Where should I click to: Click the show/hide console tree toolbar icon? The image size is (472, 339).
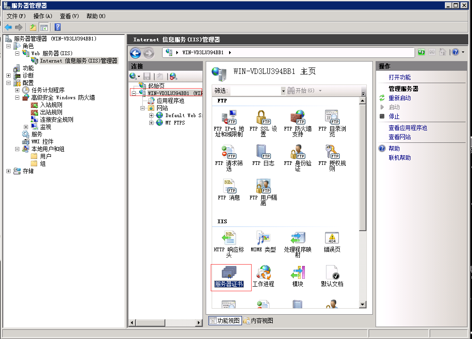pos(44,28)
